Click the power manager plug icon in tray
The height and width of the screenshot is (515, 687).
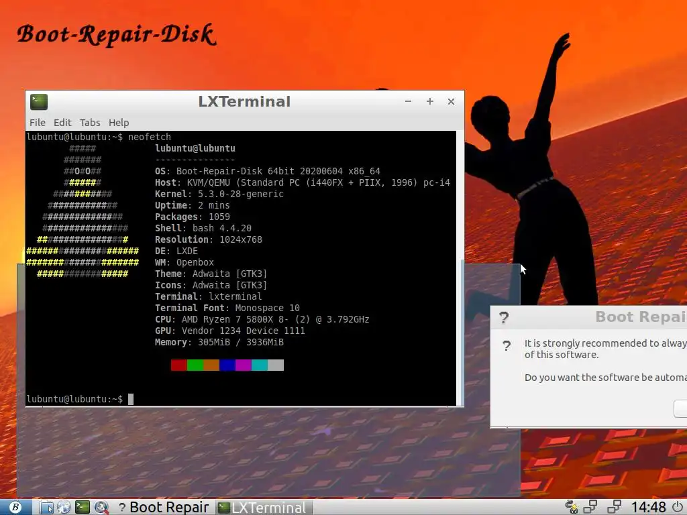pyautogui.click(x=571, y=507)
